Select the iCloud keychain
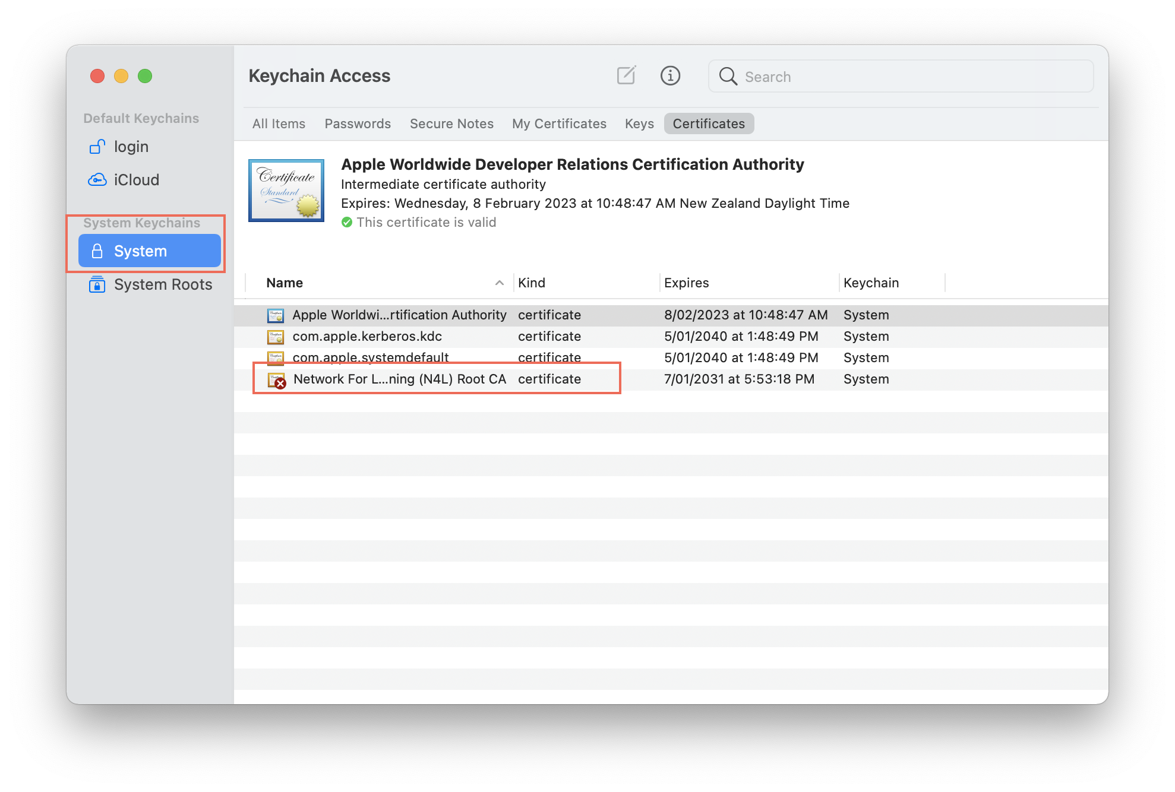The image size is (1175, 792). tap(150, 180)
